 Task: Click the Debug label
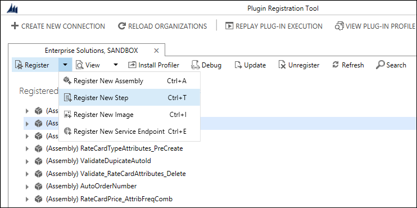[x=212, y=65]
